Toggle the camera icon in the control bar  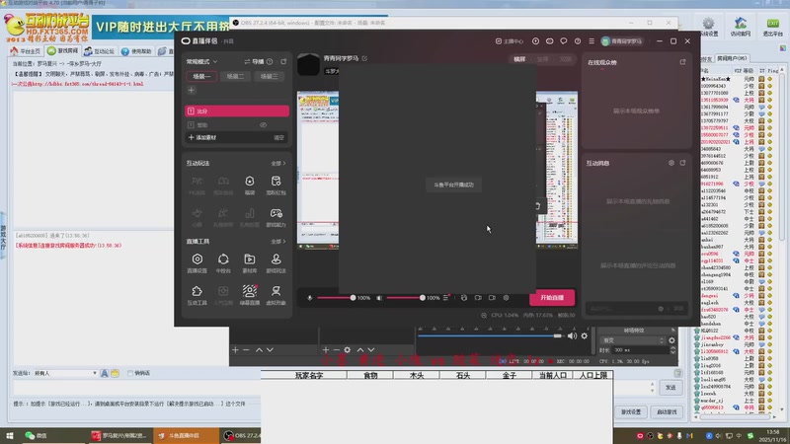point(492,298)
